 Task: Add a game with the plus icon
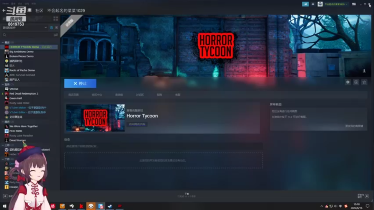coord(5,196)
